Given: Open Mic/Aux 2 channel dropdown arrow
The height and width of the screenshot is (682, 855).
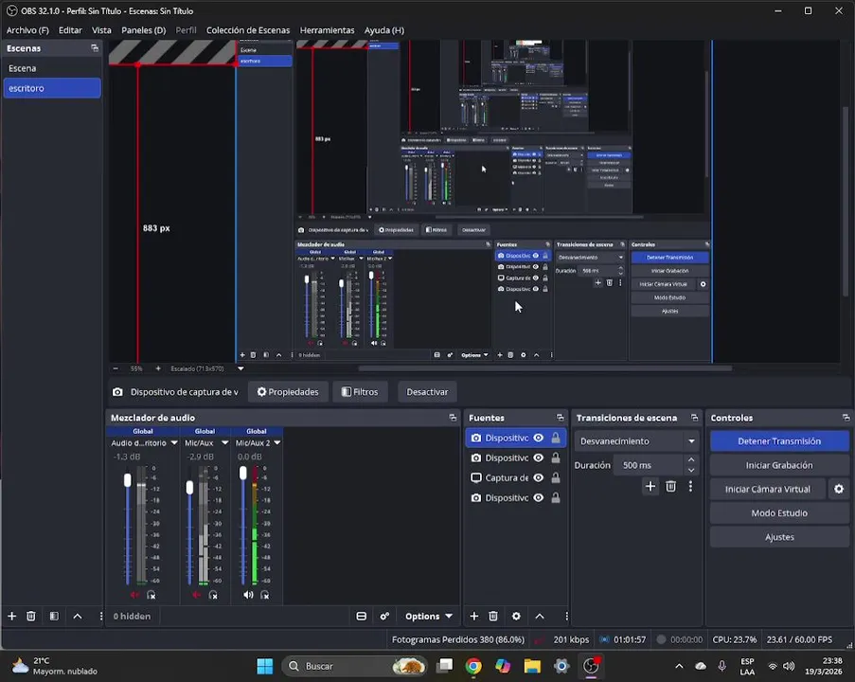Looking at the screenshot, I should tap(277, 442).
